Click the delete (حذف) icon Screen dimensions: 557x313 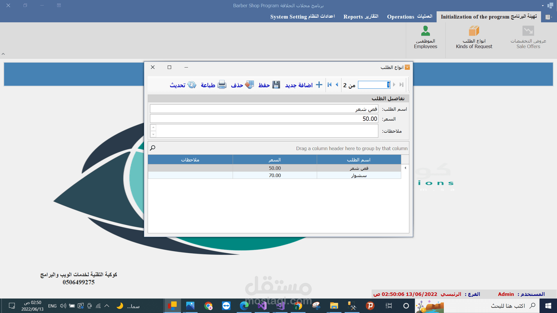(x=249, y=85)
